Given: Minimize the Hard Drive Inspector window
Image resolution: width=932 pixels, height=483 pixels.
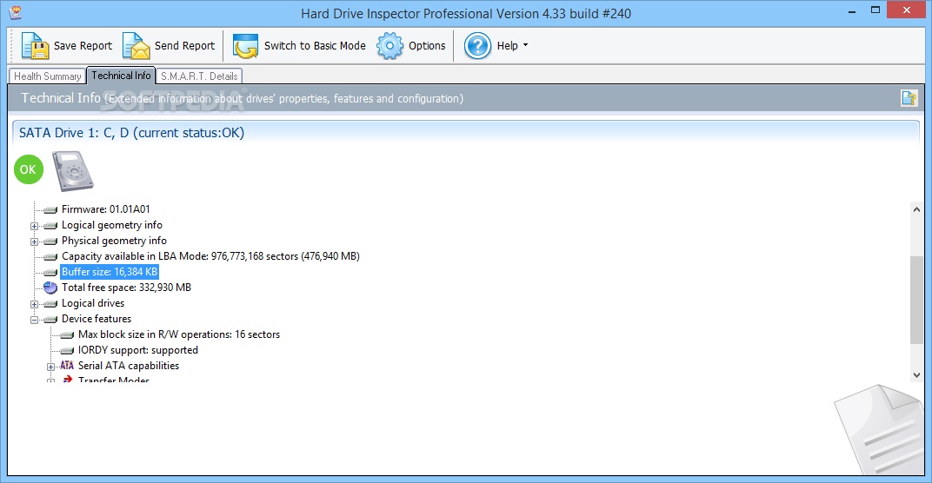Looking at the screenshot, I should click(x=852, y=10).
